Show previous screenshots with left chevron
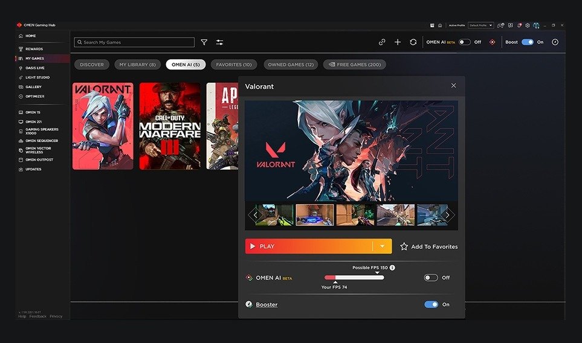The image size is (582, 343). click(255, 215)
